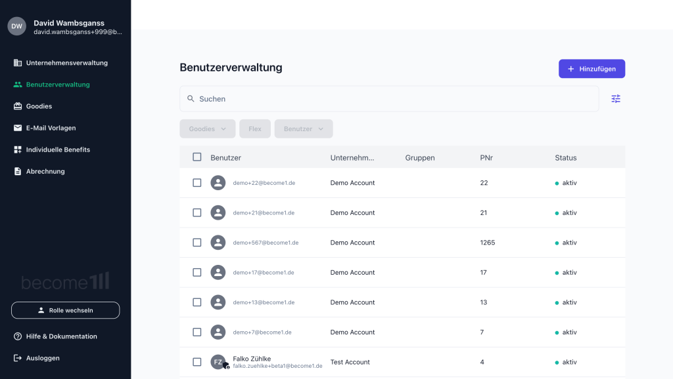
Task: Click the Flex filter chip
Action: (255, 129)
